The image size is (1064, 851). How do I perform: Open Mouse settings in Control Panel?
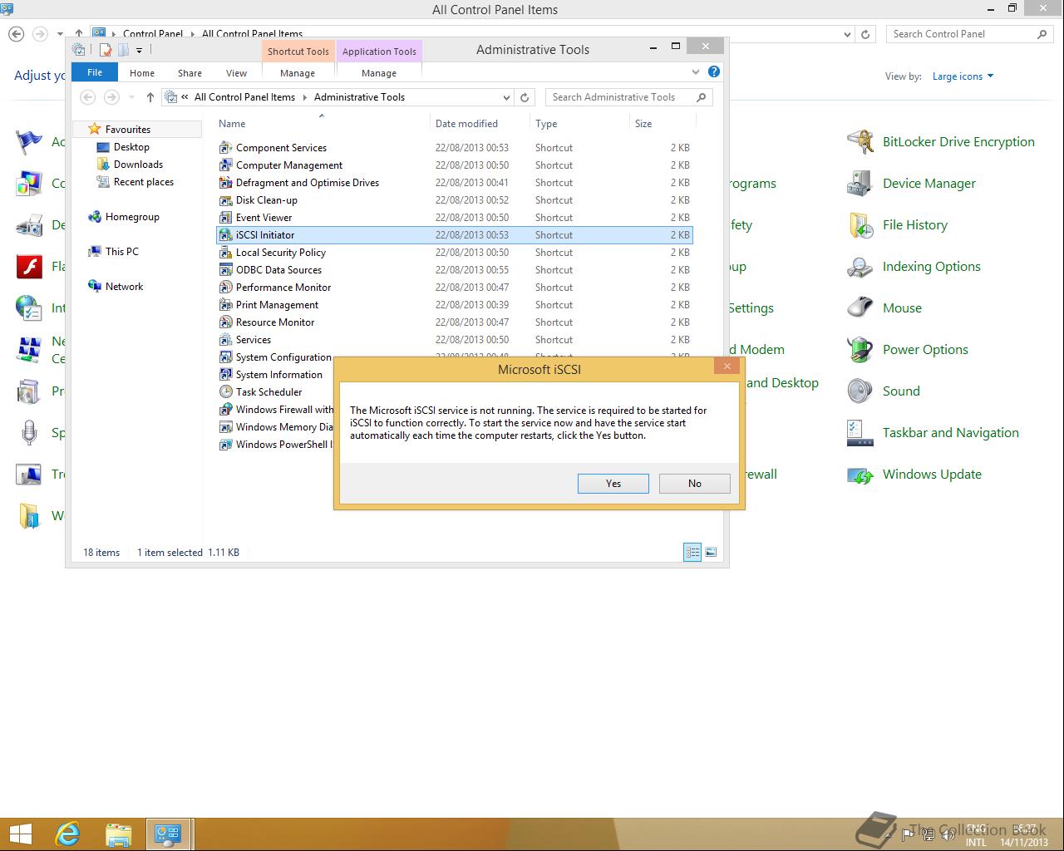point(902,307)
